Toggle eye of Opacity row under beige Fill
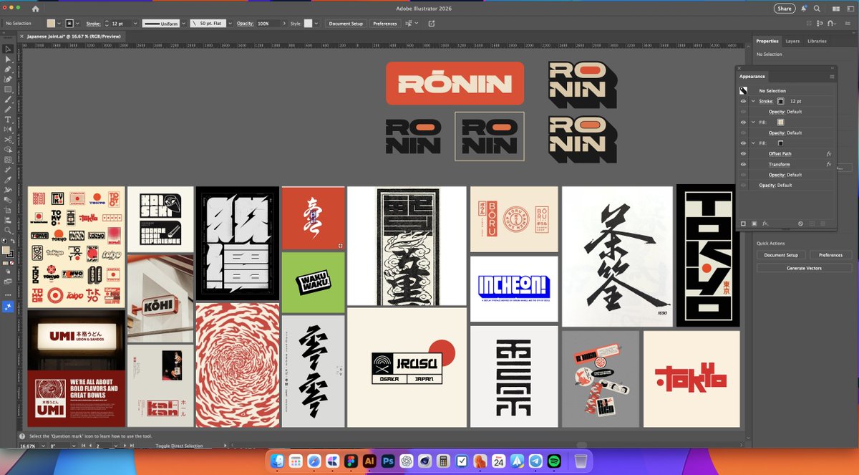Viewport: 859px width, 475px height. [744, 133]
